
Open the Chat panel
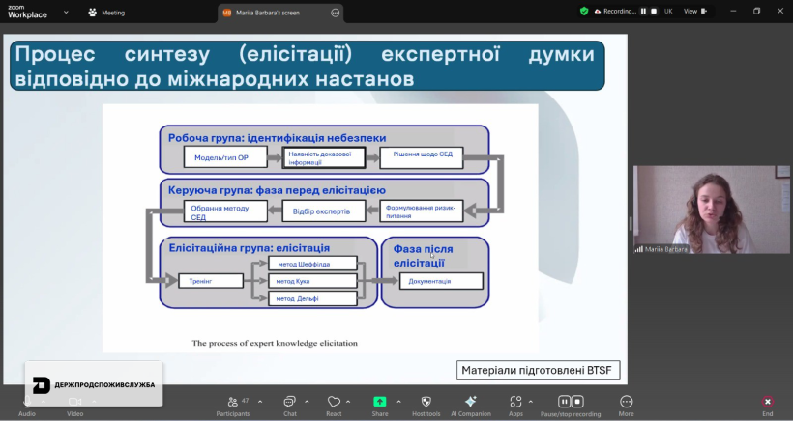[x=289, y=402]
